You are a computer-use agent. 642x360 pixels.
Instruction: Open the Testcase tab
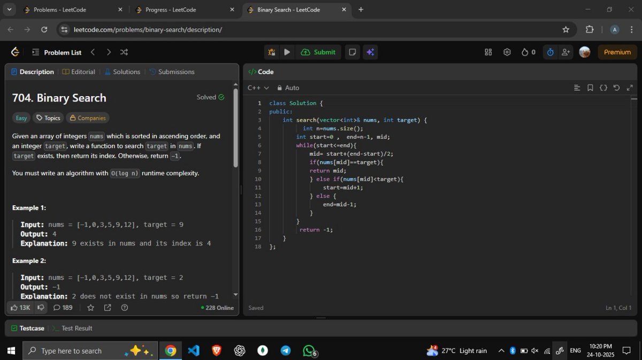coord(28,328)
